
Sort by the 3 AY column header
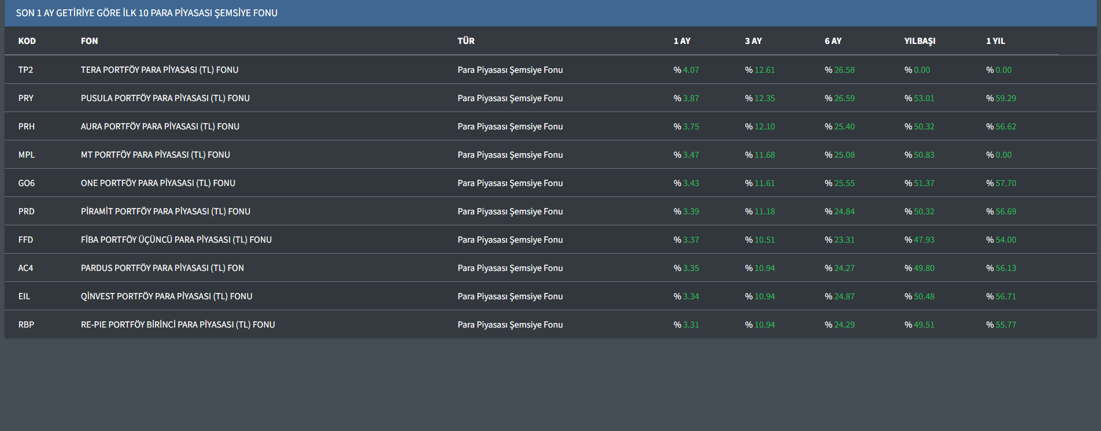tap(753, 41)
